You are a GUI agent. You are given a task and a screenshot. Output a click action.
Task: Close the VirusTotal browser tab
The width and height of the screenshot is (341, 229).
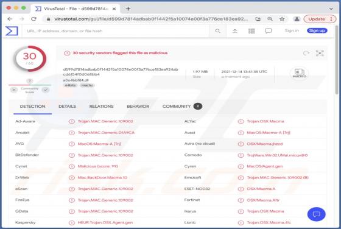point(114,9)
